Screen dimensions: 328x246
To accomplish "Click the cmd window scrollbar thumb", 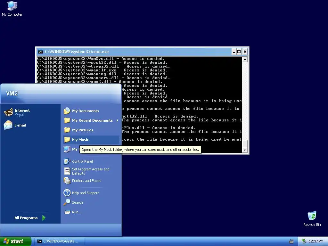I will click(245, 143).
